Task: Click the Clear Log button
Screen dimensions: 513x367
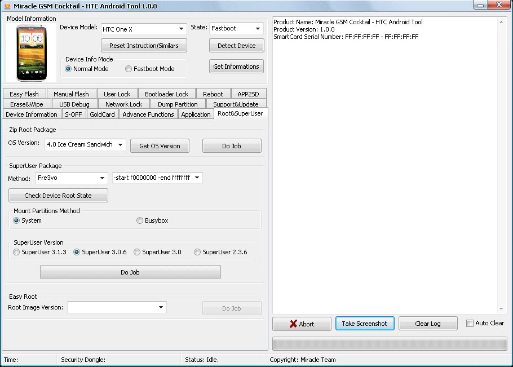Action: [x=428, y=323]
